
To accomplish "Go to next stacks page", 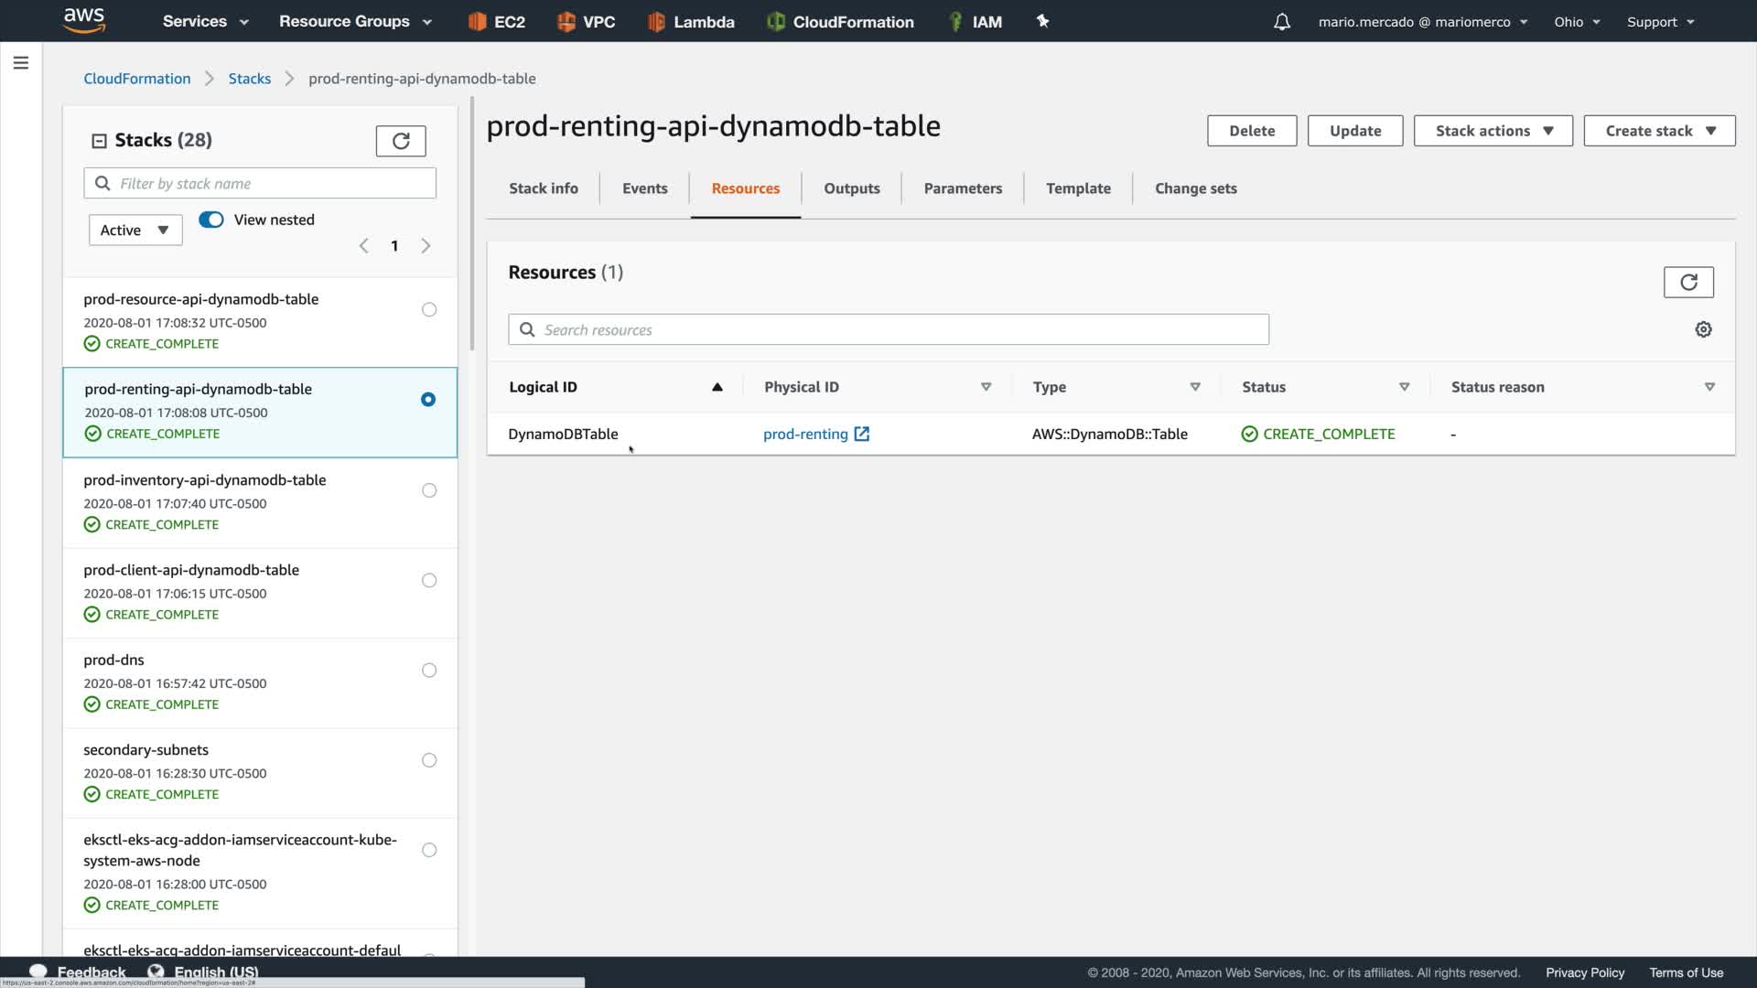I will pos(426,246).
